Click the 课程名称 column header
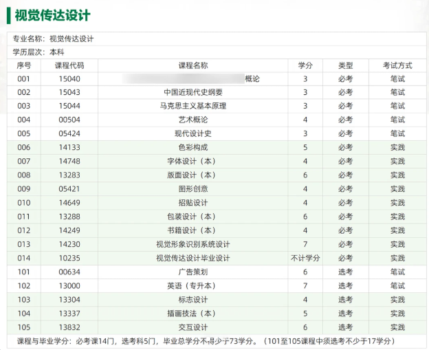 click(x=193, y=65)
